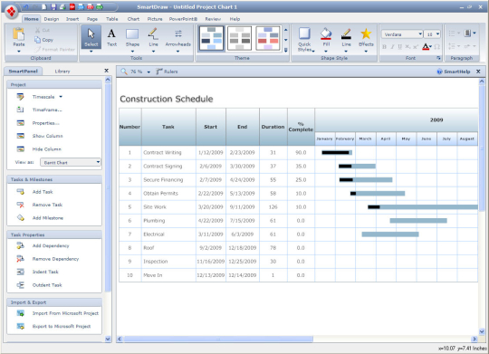
Task: Open the PowerPoint ribbon tab
Action: [183, 19]
